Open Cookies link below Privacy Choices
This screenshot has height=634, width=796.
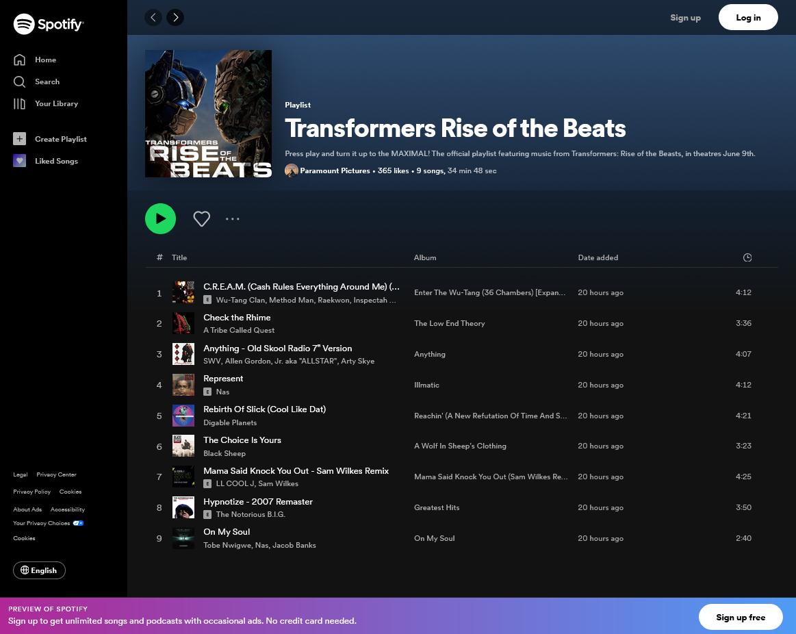pyautogui.click(x=25, y=539)
